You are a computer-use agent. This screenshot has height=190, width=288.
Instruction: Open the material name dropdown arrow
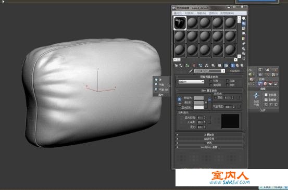coord(223,71)
